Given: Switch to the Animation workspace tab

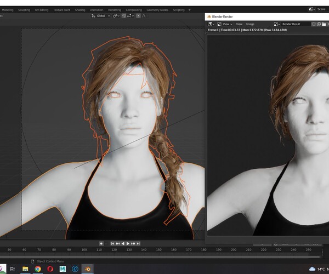Looking at the screenshot, I should coord(97,10).
